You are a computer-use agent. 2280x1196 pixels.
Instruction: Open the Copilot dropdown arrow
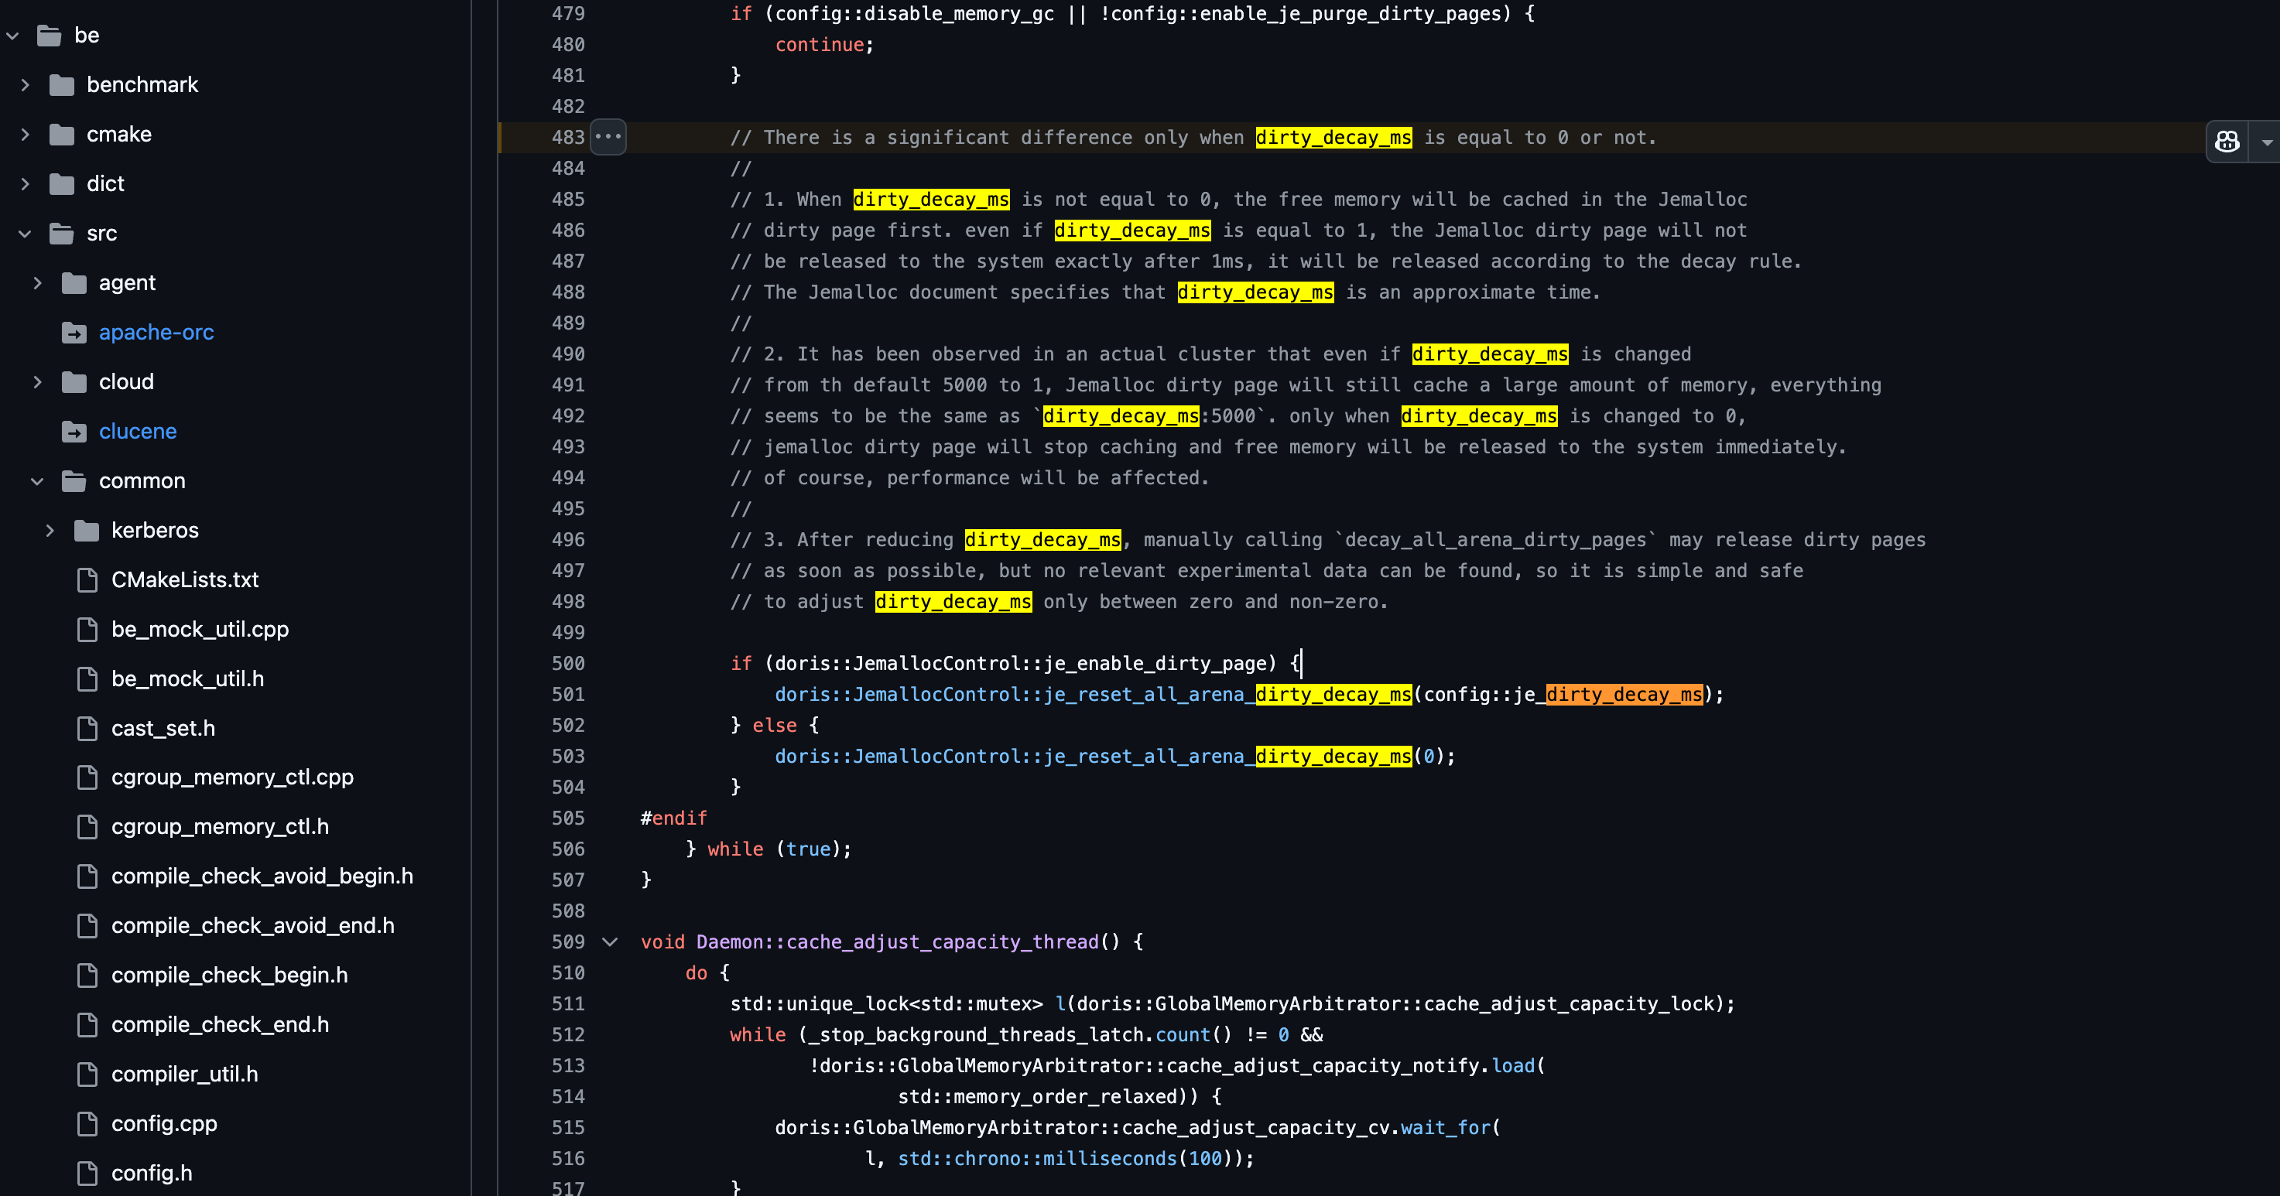click(x=2267, y=142)
